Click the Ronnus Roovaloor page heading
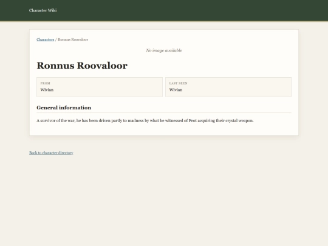 point(82,66)
